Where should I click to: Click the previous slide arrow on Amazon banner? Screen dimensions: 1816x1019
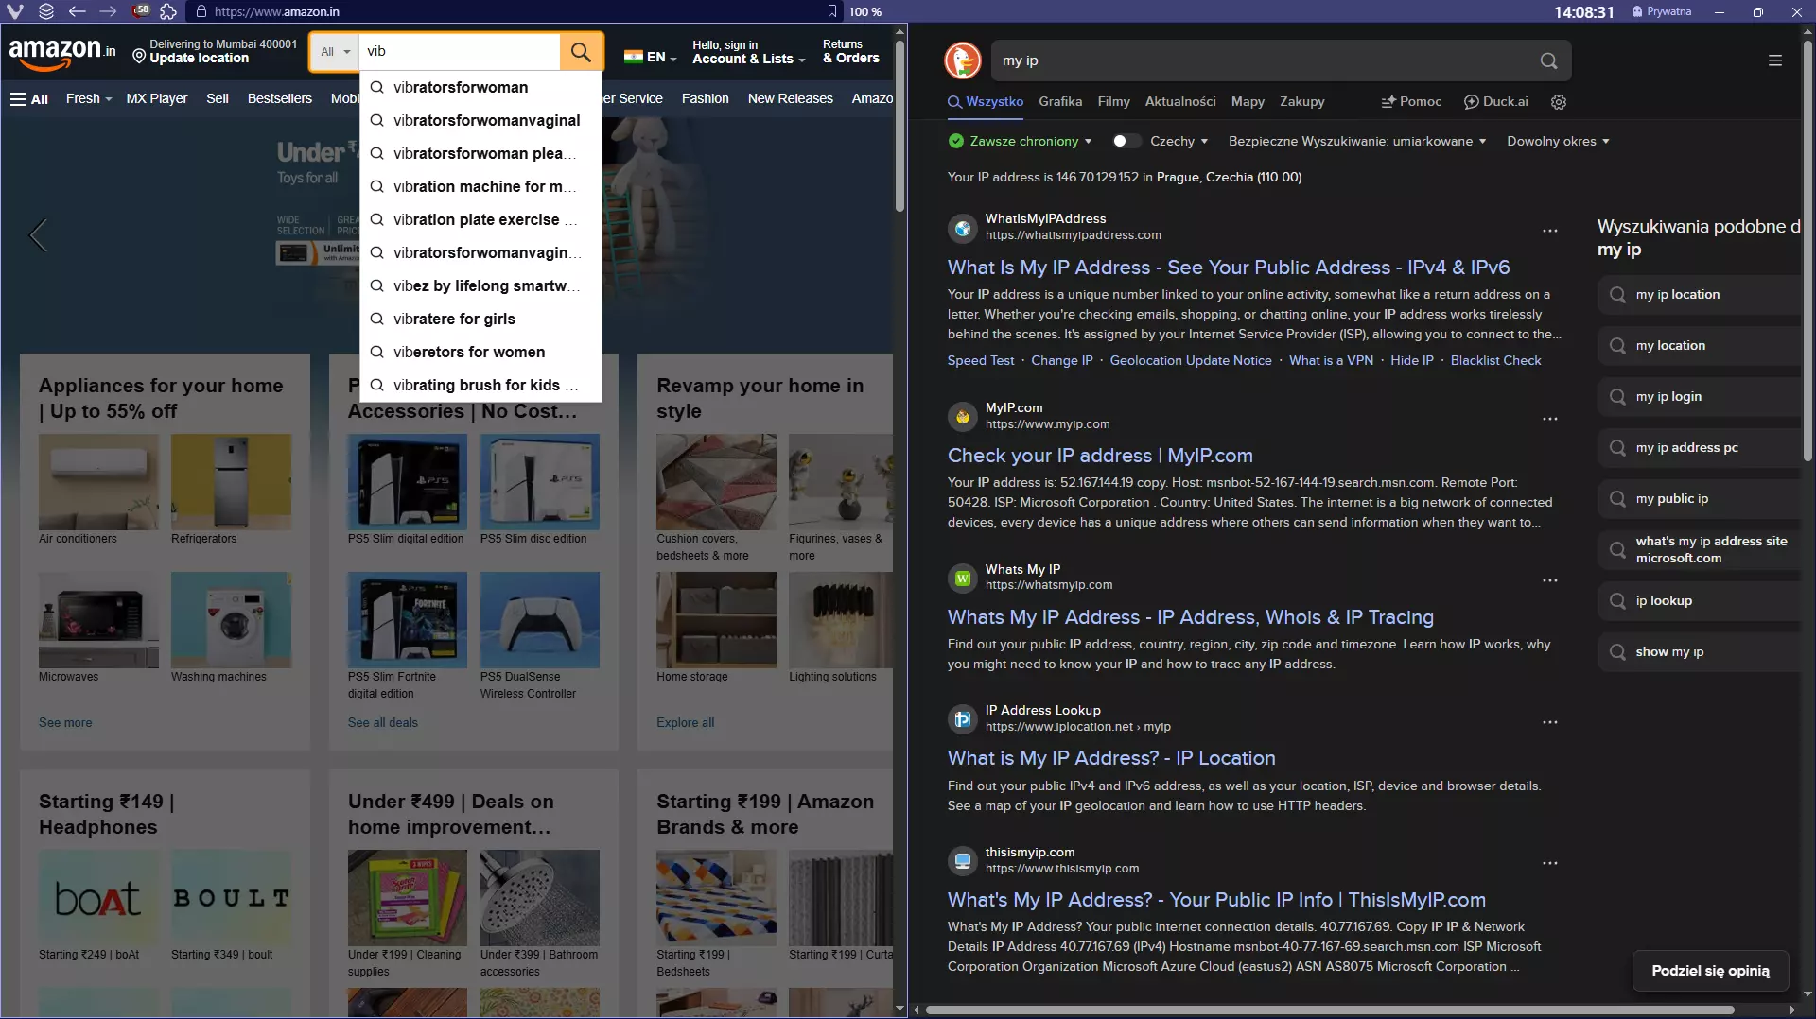38,235
